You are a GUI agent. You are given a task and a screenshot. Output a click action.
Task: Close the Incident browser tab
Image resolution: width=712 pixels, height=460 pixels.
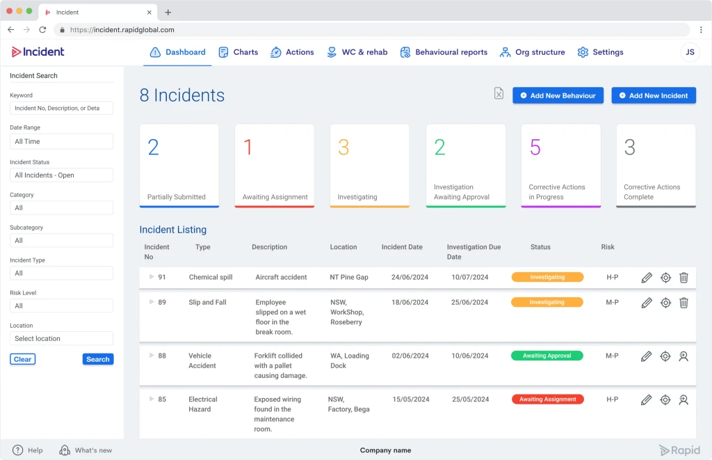click(x=149, y=13)
